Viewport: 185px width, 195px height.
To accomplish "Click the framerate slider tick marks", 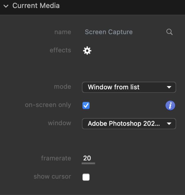I will coord(88,163).
